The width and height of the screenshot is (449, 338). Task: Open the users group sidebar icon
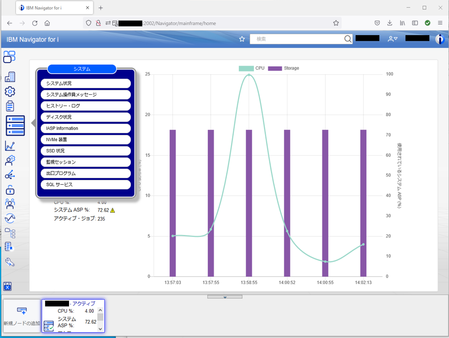click(x=10, y=203)
